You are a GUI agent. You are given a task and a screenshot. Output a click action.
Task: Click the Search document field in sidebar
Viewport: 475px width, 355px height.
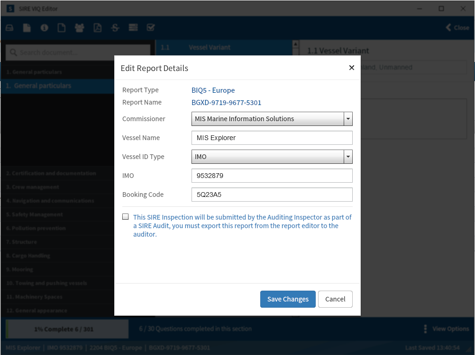click(78, 53)
